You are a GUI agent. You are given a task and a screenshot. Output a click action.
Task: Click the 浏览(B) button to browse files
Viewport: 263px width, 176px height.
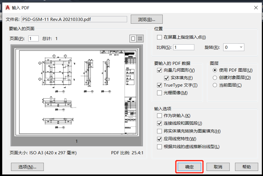tap(146, 19)
